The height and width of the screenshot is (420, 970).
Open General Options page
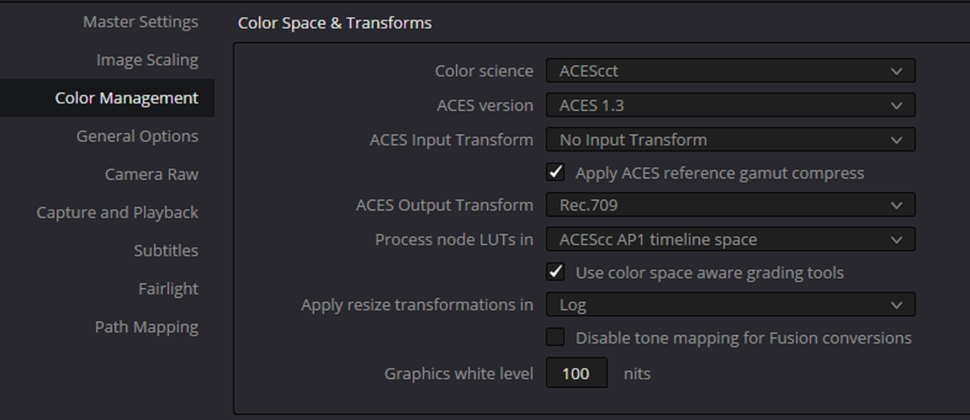[x=137, y=136]
